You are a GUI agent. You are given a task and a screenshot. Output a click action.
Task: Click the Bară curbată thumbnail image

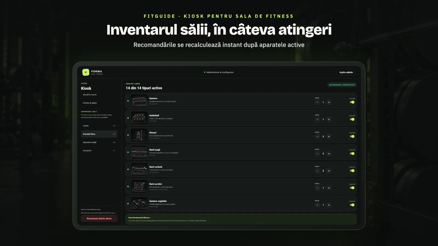point(139,169)
